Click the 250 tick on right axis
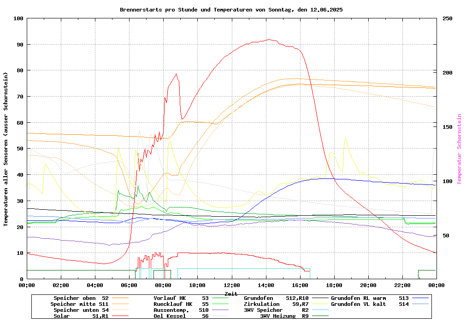 coord(447,18)
